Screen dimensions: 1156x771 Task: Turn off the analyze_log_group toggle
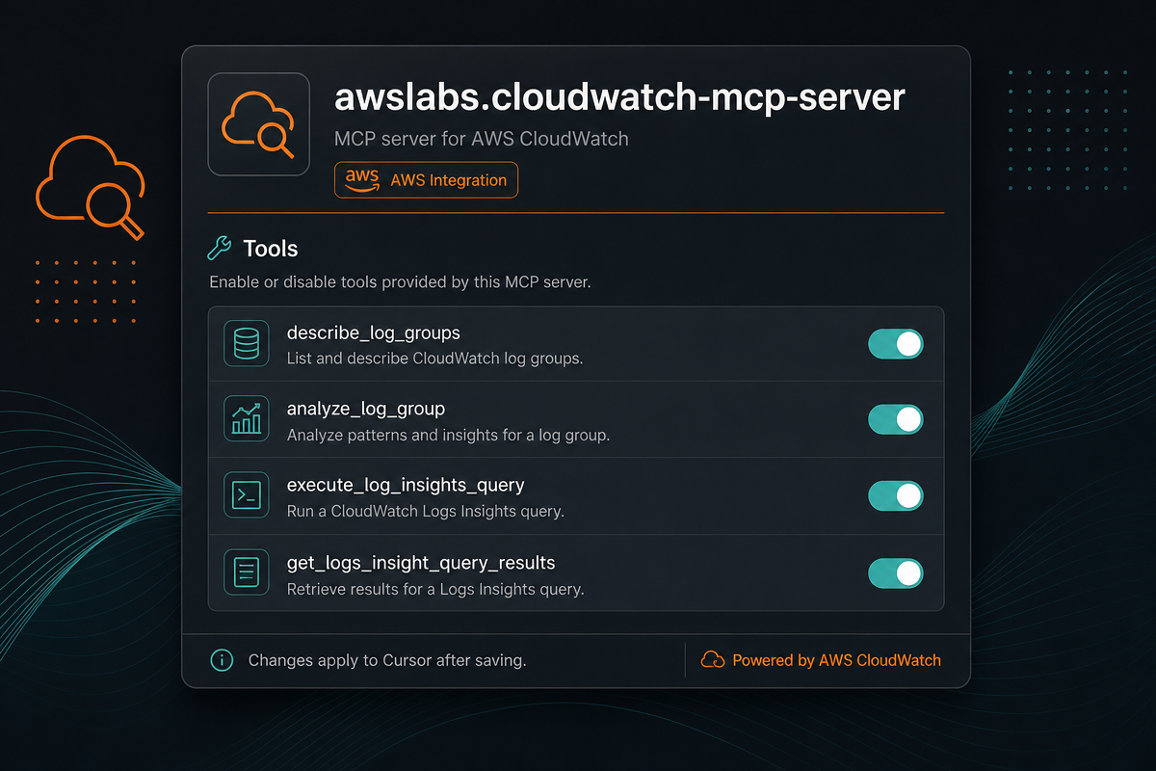896,419
